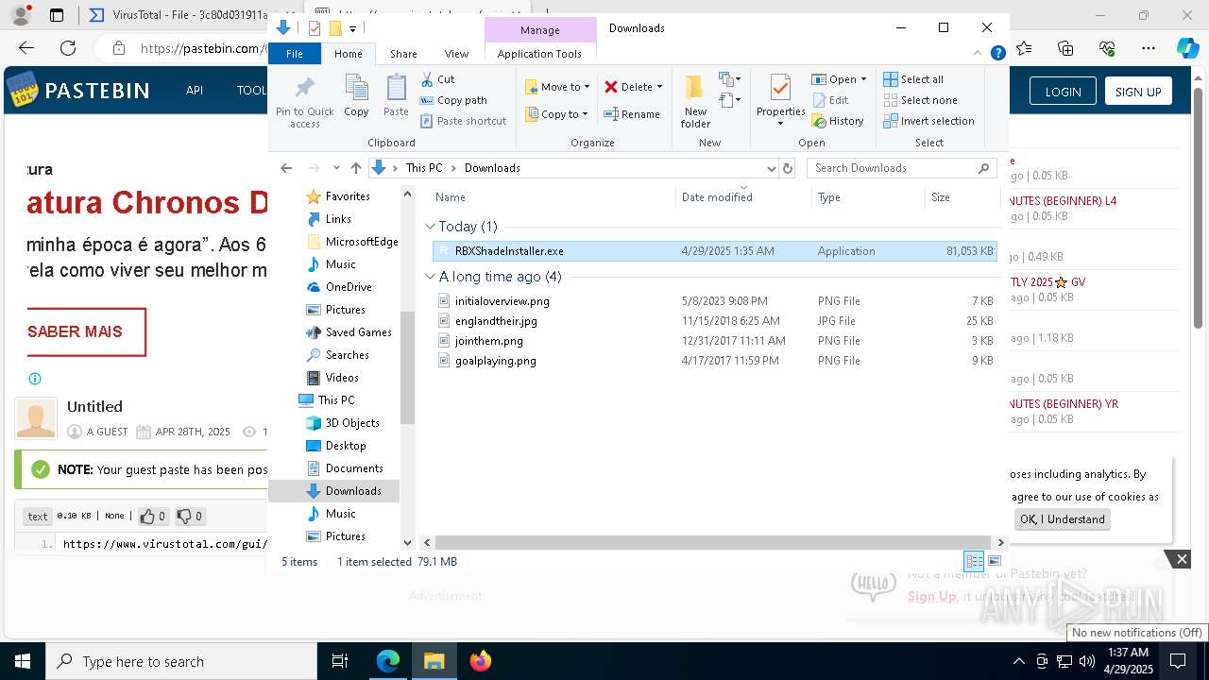The height and width of the screenshot is (680, 1209).
Task: Open Firefox from the taskbar
Action: [x=480, y=661]
